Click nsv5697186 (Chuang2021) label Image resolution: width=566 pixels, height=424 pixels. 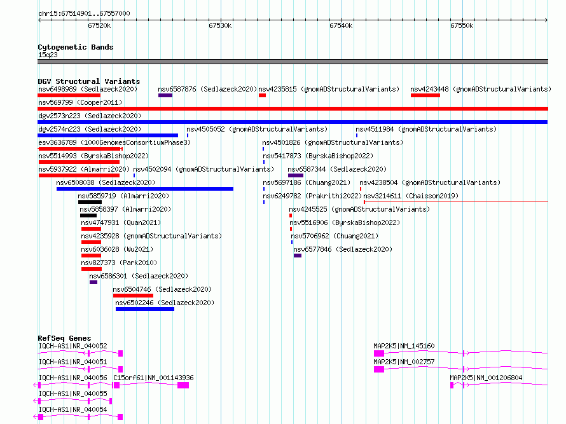307,182
